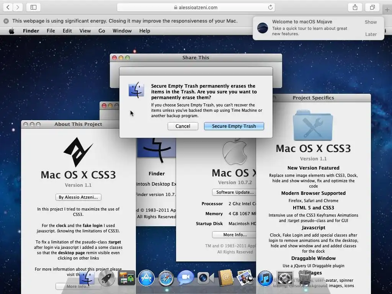Reload the page in address bar

tap(270, 7)
